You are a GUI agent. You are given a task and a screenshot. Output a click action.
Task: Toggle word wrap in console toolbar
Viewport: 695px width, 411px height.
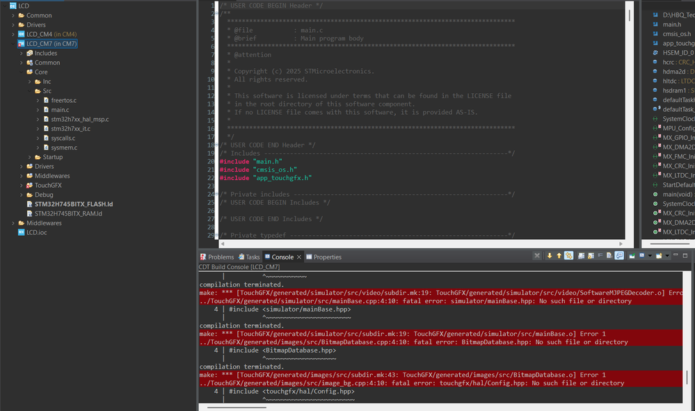(600, 255)
